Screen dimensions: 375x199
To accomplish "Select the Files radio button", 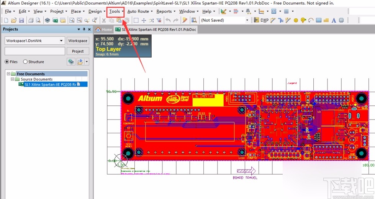I will pyautogui.click(x=7, y=62).
